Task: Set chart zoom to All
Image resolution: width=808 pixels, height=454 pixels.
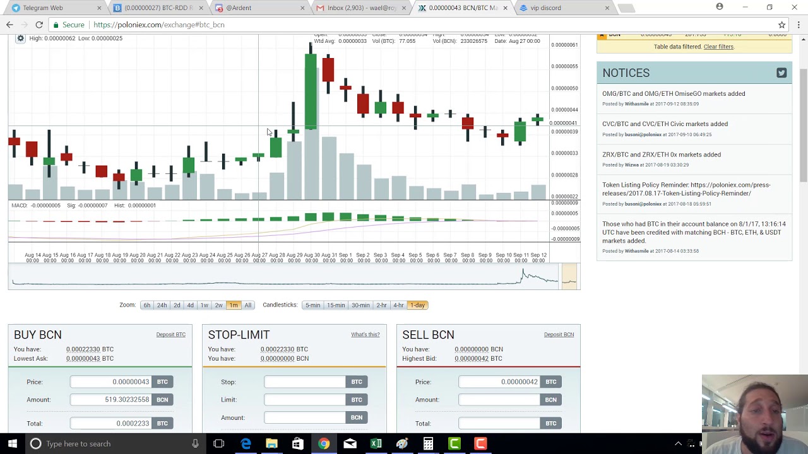Action: point(248,305)
